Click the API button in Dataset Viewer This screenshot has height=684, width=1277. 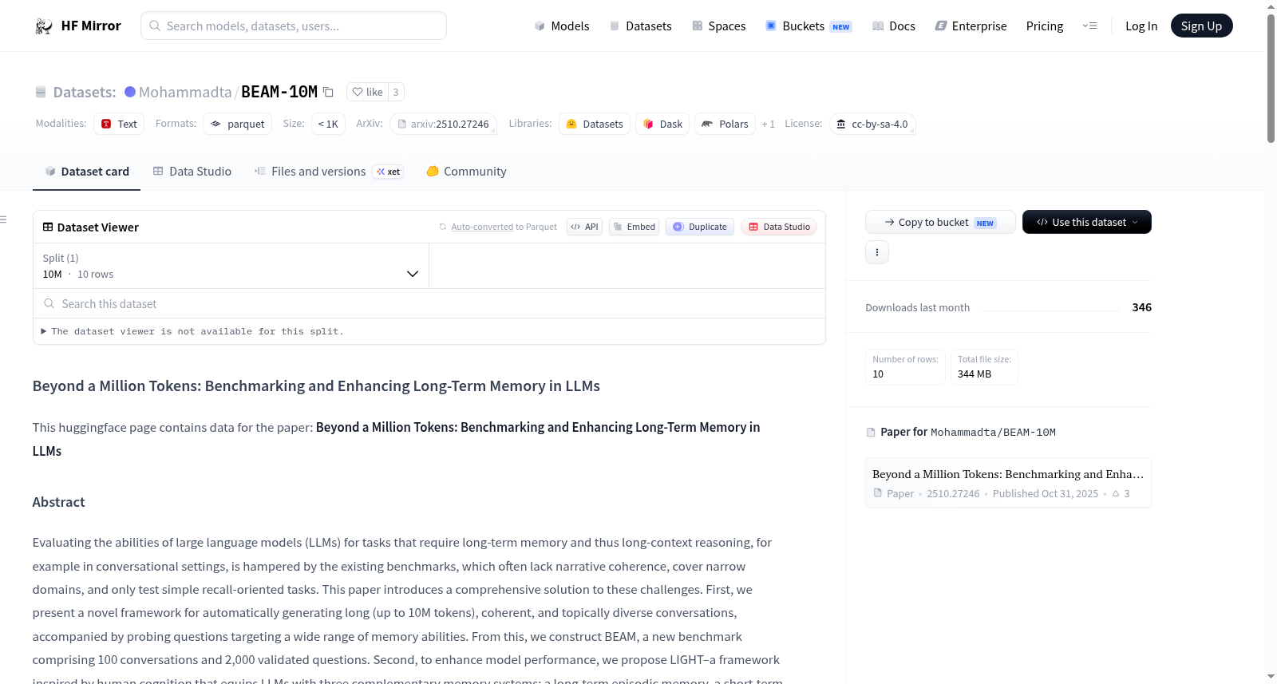click(x=584, y=227)
